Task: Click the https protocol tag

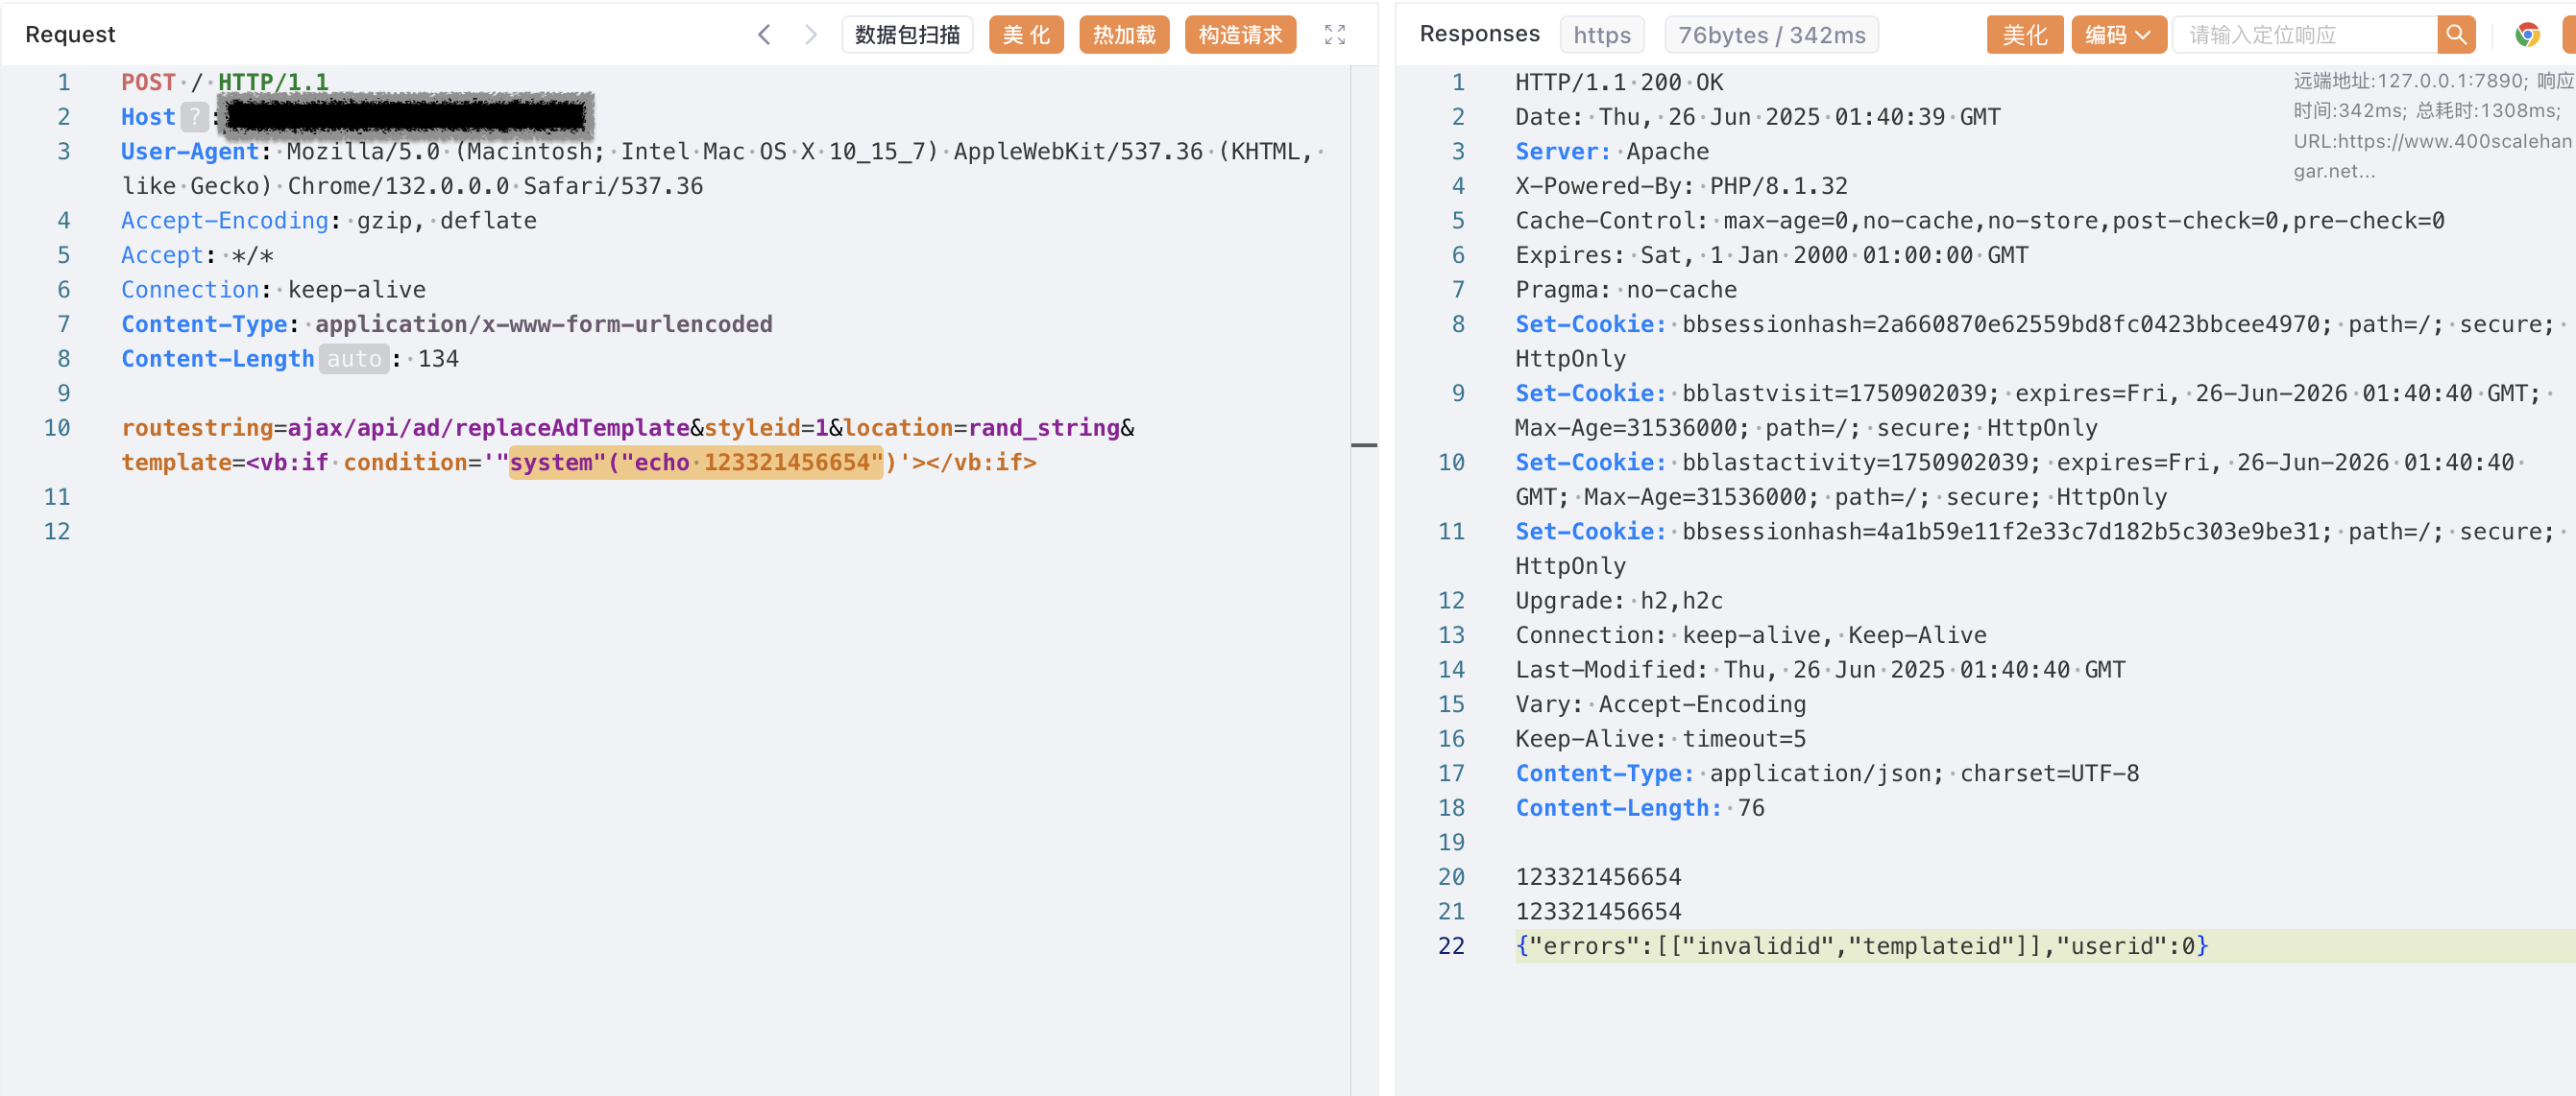Action: 1601,35
